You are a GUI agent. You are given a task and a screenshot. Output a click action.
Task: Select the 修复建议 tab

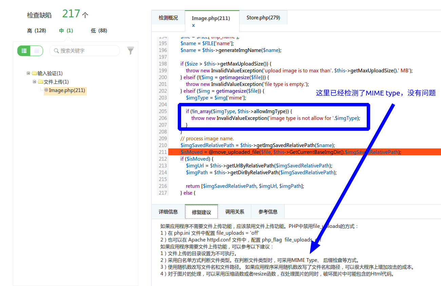point(202,212)
